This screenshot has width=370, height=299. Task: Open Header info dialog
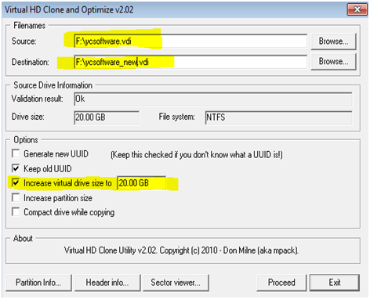pos(107,283)
